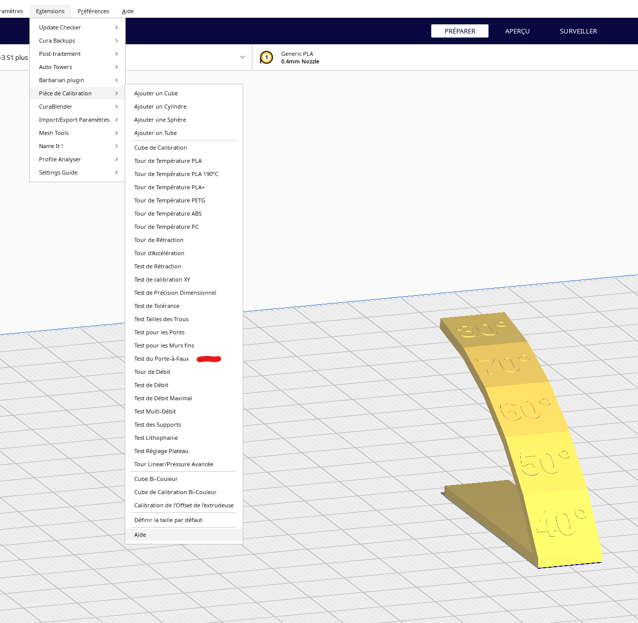
Task: Select Test Multi-Débit
Action: pos(184,411)
